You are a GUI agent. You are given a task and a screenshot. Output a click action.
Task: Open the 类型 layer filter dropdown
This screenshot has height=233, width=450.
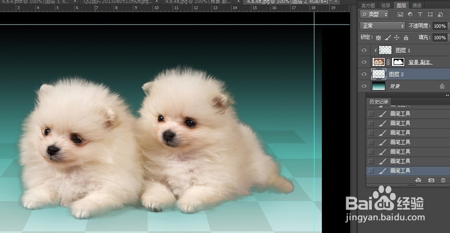tap(374, 14)
